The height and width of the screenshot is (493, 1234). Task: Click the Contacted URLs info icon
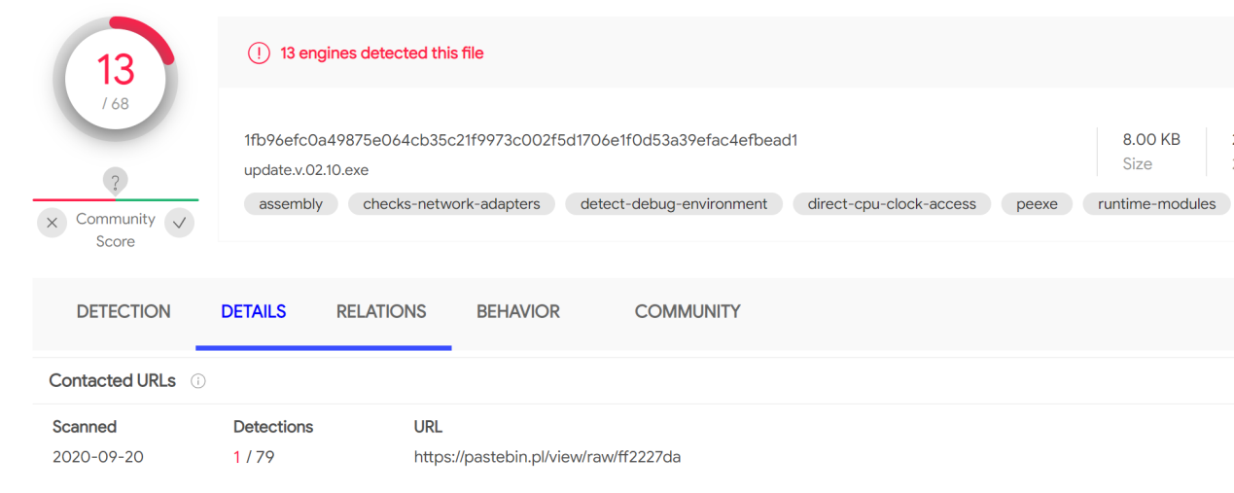pyautogui.click(x=198, y=381)
